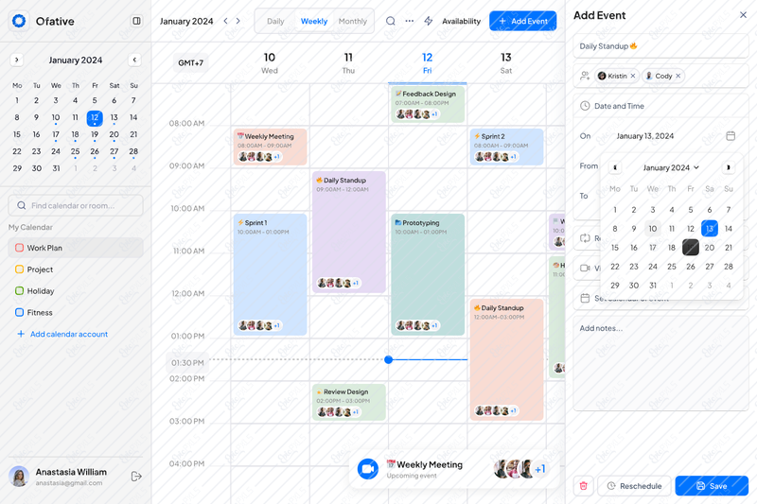Image resolution: width=757 pixels, height=504 pixels.
Task: Click the right arrow of sidebar mini calendar
Action: tap(134, 60)
